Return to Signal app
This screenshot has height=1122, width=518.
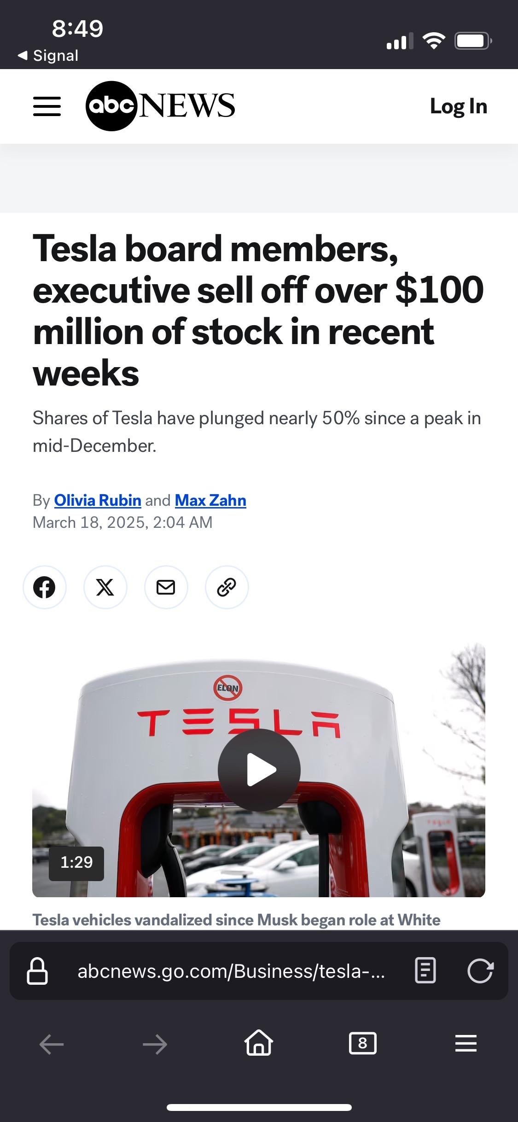pyautogui.click(x=48, y=56)
